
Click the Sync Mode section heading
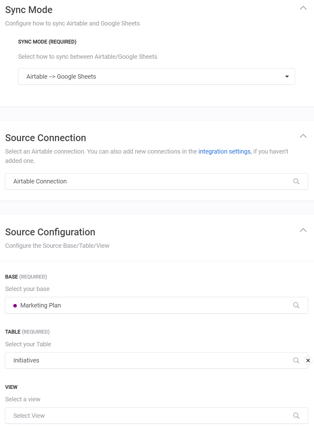point(29,10)
